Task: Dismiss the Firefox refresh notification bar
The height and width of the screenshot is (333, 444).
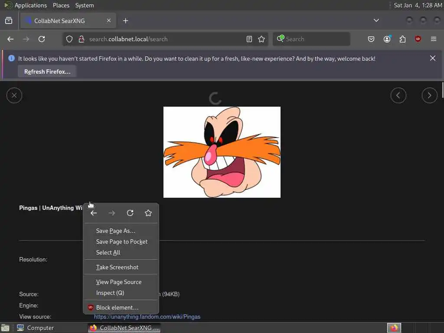Action: click(433, 59)
